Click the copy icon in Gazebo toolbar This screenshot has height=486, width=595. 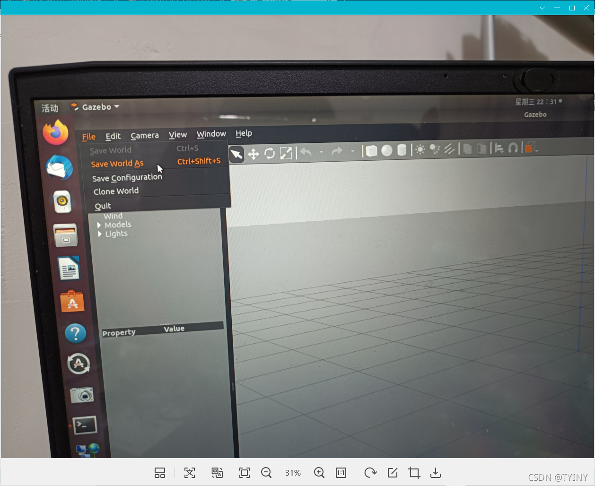tap(467, 149)
